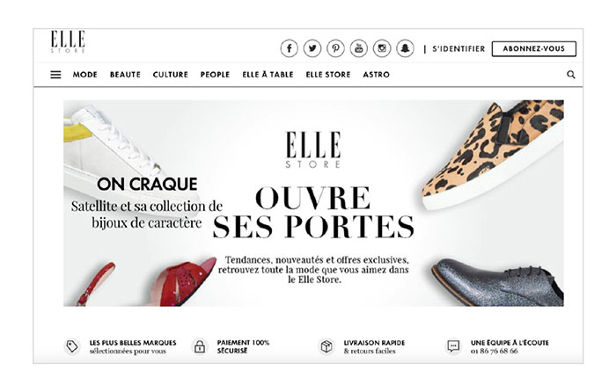Select ELLE À TABLE in navigation
Viewport: 616px width, 385px height.
click(x=268, y=75)
